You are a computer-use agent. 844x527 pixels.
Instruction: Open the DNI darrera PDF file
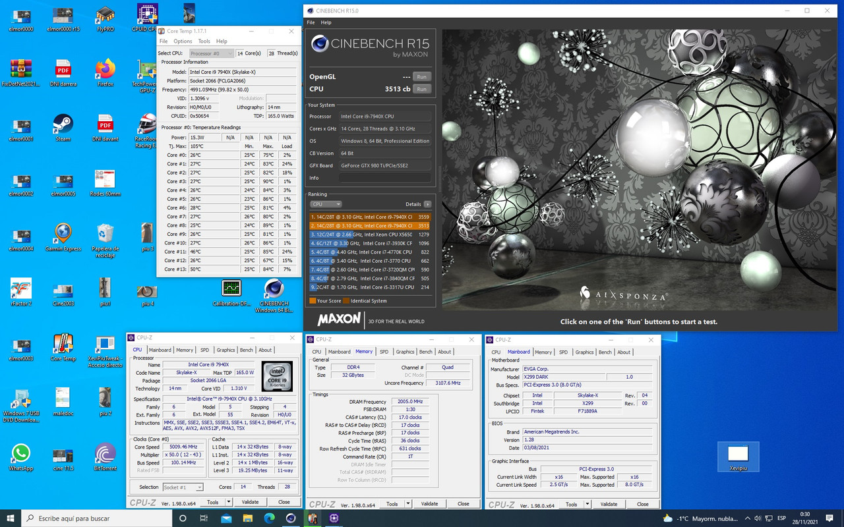pos(63,72)
